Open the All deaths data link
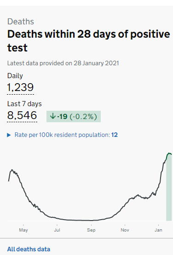The height and width of the screenshot is (255, 173). point(29,249)
